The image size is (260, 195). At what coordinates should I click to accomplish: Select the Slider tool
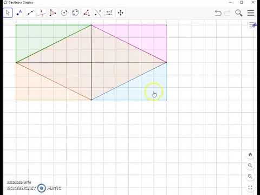tap(109, 13)
